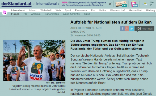
Task: Open the derStandard.at logo homepage
Action: (x=16, y=4)
